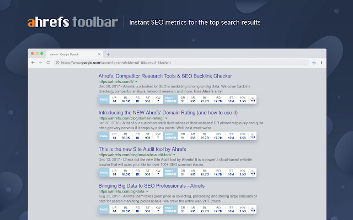This screenshot has width=353, height=220.
Task: Click target icon on Domain Rating result toolbar
Action: [x=253, y=136]
